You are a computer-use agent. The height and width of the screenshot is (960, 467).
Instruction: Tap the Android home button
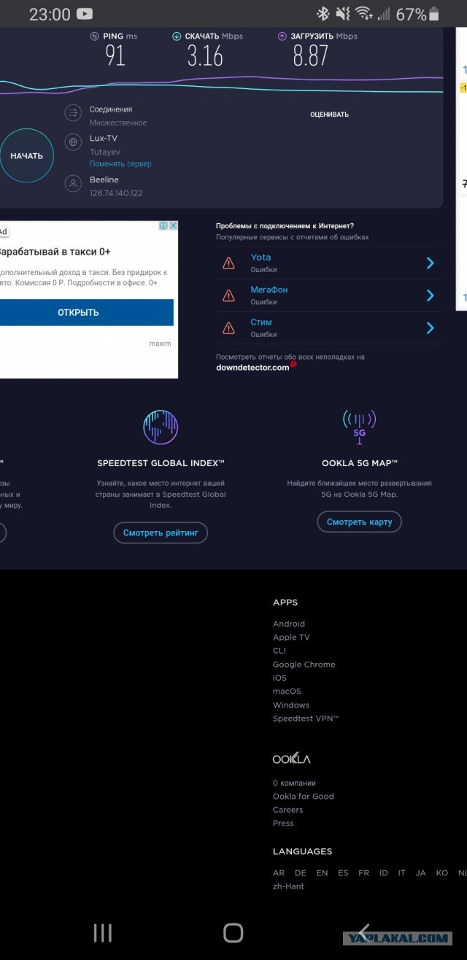click(233, 932)
